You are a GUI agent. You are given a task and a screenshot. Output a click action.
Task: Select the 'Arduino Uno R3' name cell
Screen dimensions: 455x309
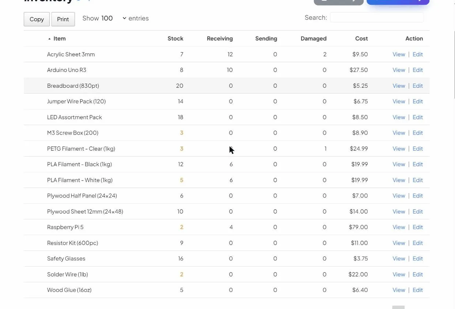(x=67, y=70)
